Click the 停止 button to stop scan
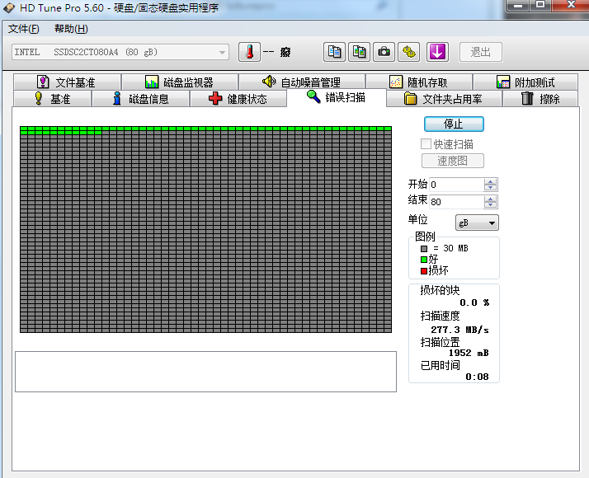 coord(454,124)
